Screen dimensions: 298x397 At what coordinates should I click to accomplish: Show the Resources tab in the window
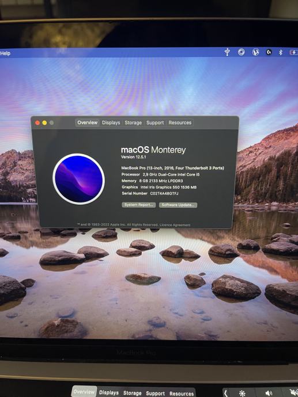pyautogui.click(x=180, y=123)
